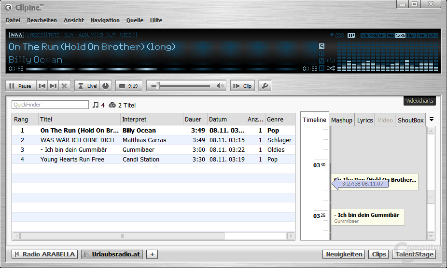Click the VIDEO display button
The image size is (447, 268).
click(x=127, y=35)
